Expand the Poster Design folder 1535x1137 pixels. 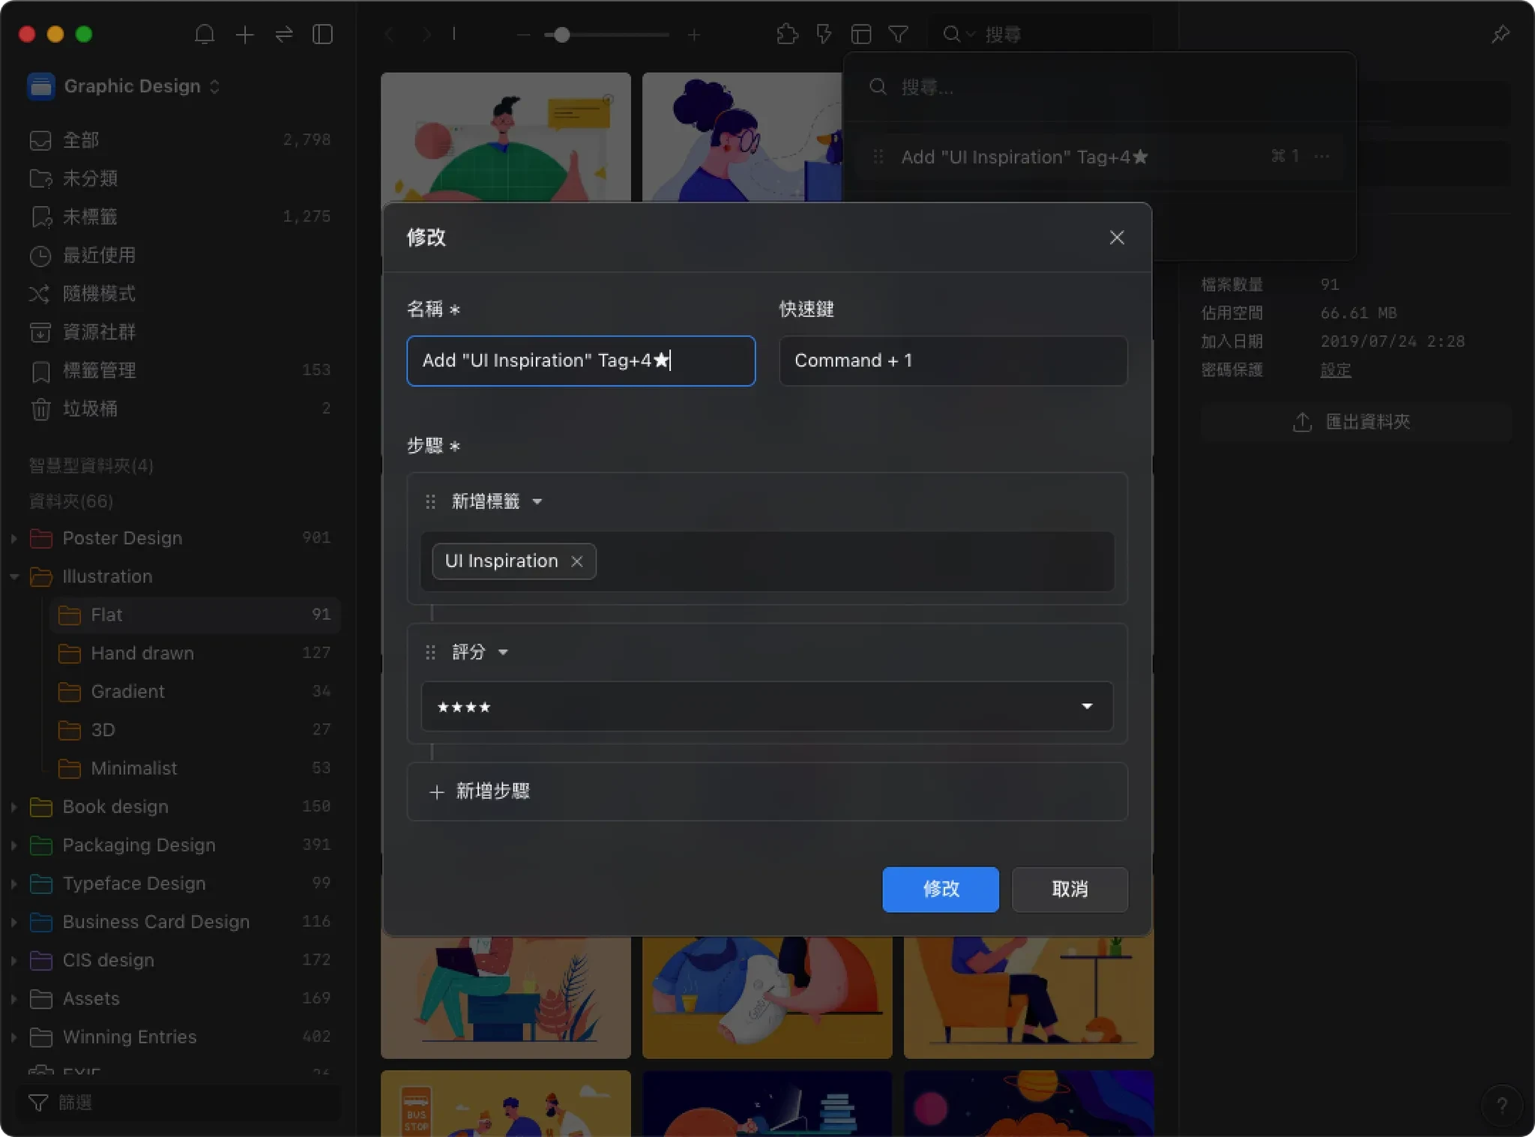click(14, 538)
